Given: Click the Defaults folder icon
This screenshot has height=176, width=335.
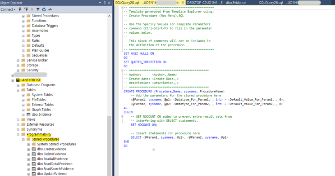Looking at the screenshot, I should (x=28, y=45).
